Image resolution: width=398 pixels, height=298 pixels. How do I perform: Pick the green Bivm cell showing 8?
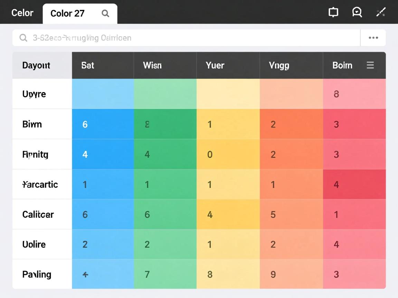(165, 124)
